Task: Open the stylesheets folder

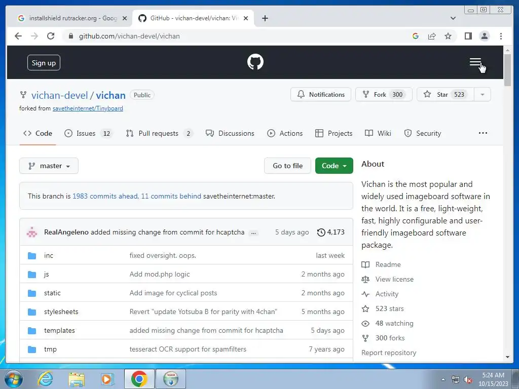Action: pyautogui.click(x=61, y=312)
